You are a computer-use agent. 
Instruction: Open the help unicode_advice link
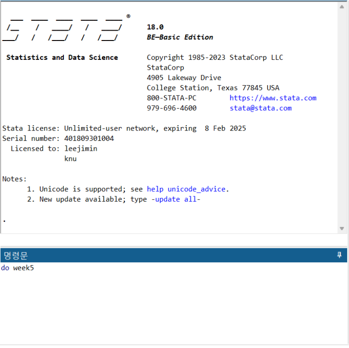pos(187,189)
